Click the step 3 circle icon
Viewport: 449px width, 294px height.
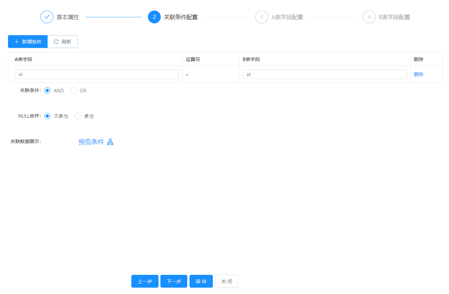pos(261,17)
